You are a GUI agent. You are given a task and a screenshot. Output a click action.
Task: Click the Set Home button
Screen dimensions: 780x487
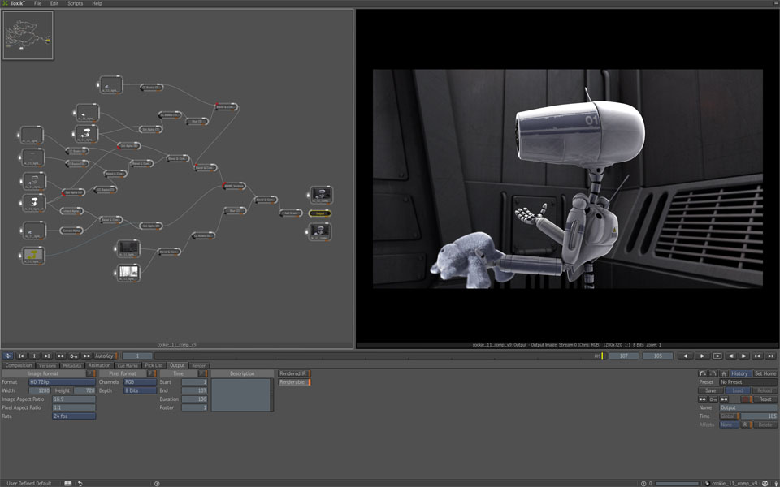(x=765, y=373)
